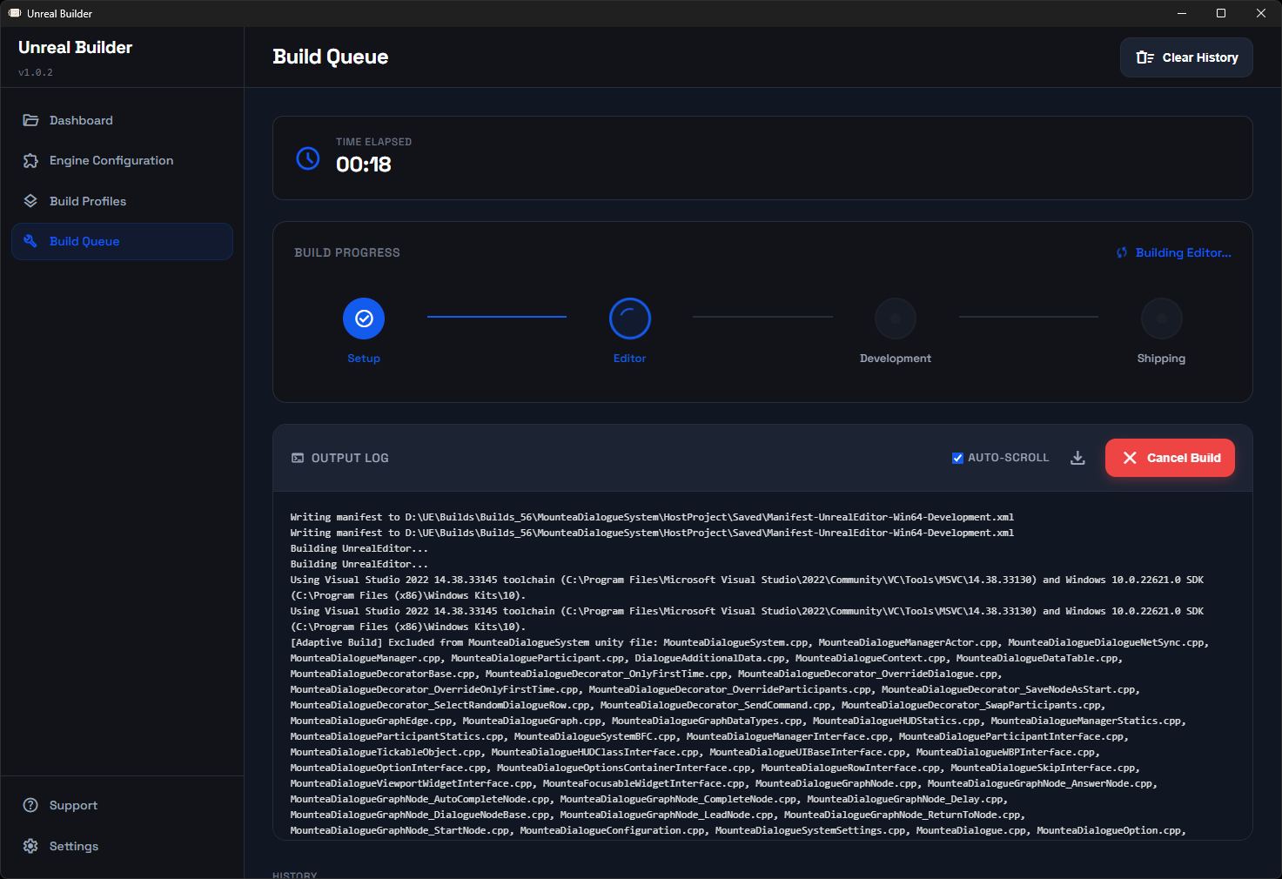
Task: Minimize the Unreal Builder window
Action: pyautogui.click(x=1182, y=13)
